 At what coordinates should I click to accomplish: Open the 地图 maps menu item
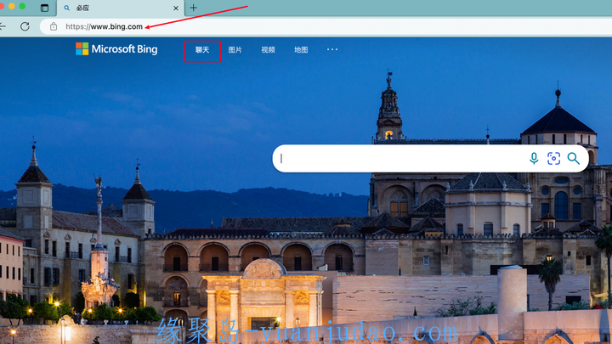(x=301, y=50)
